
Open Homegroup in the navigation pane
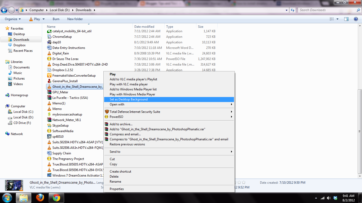coord(19,95)
